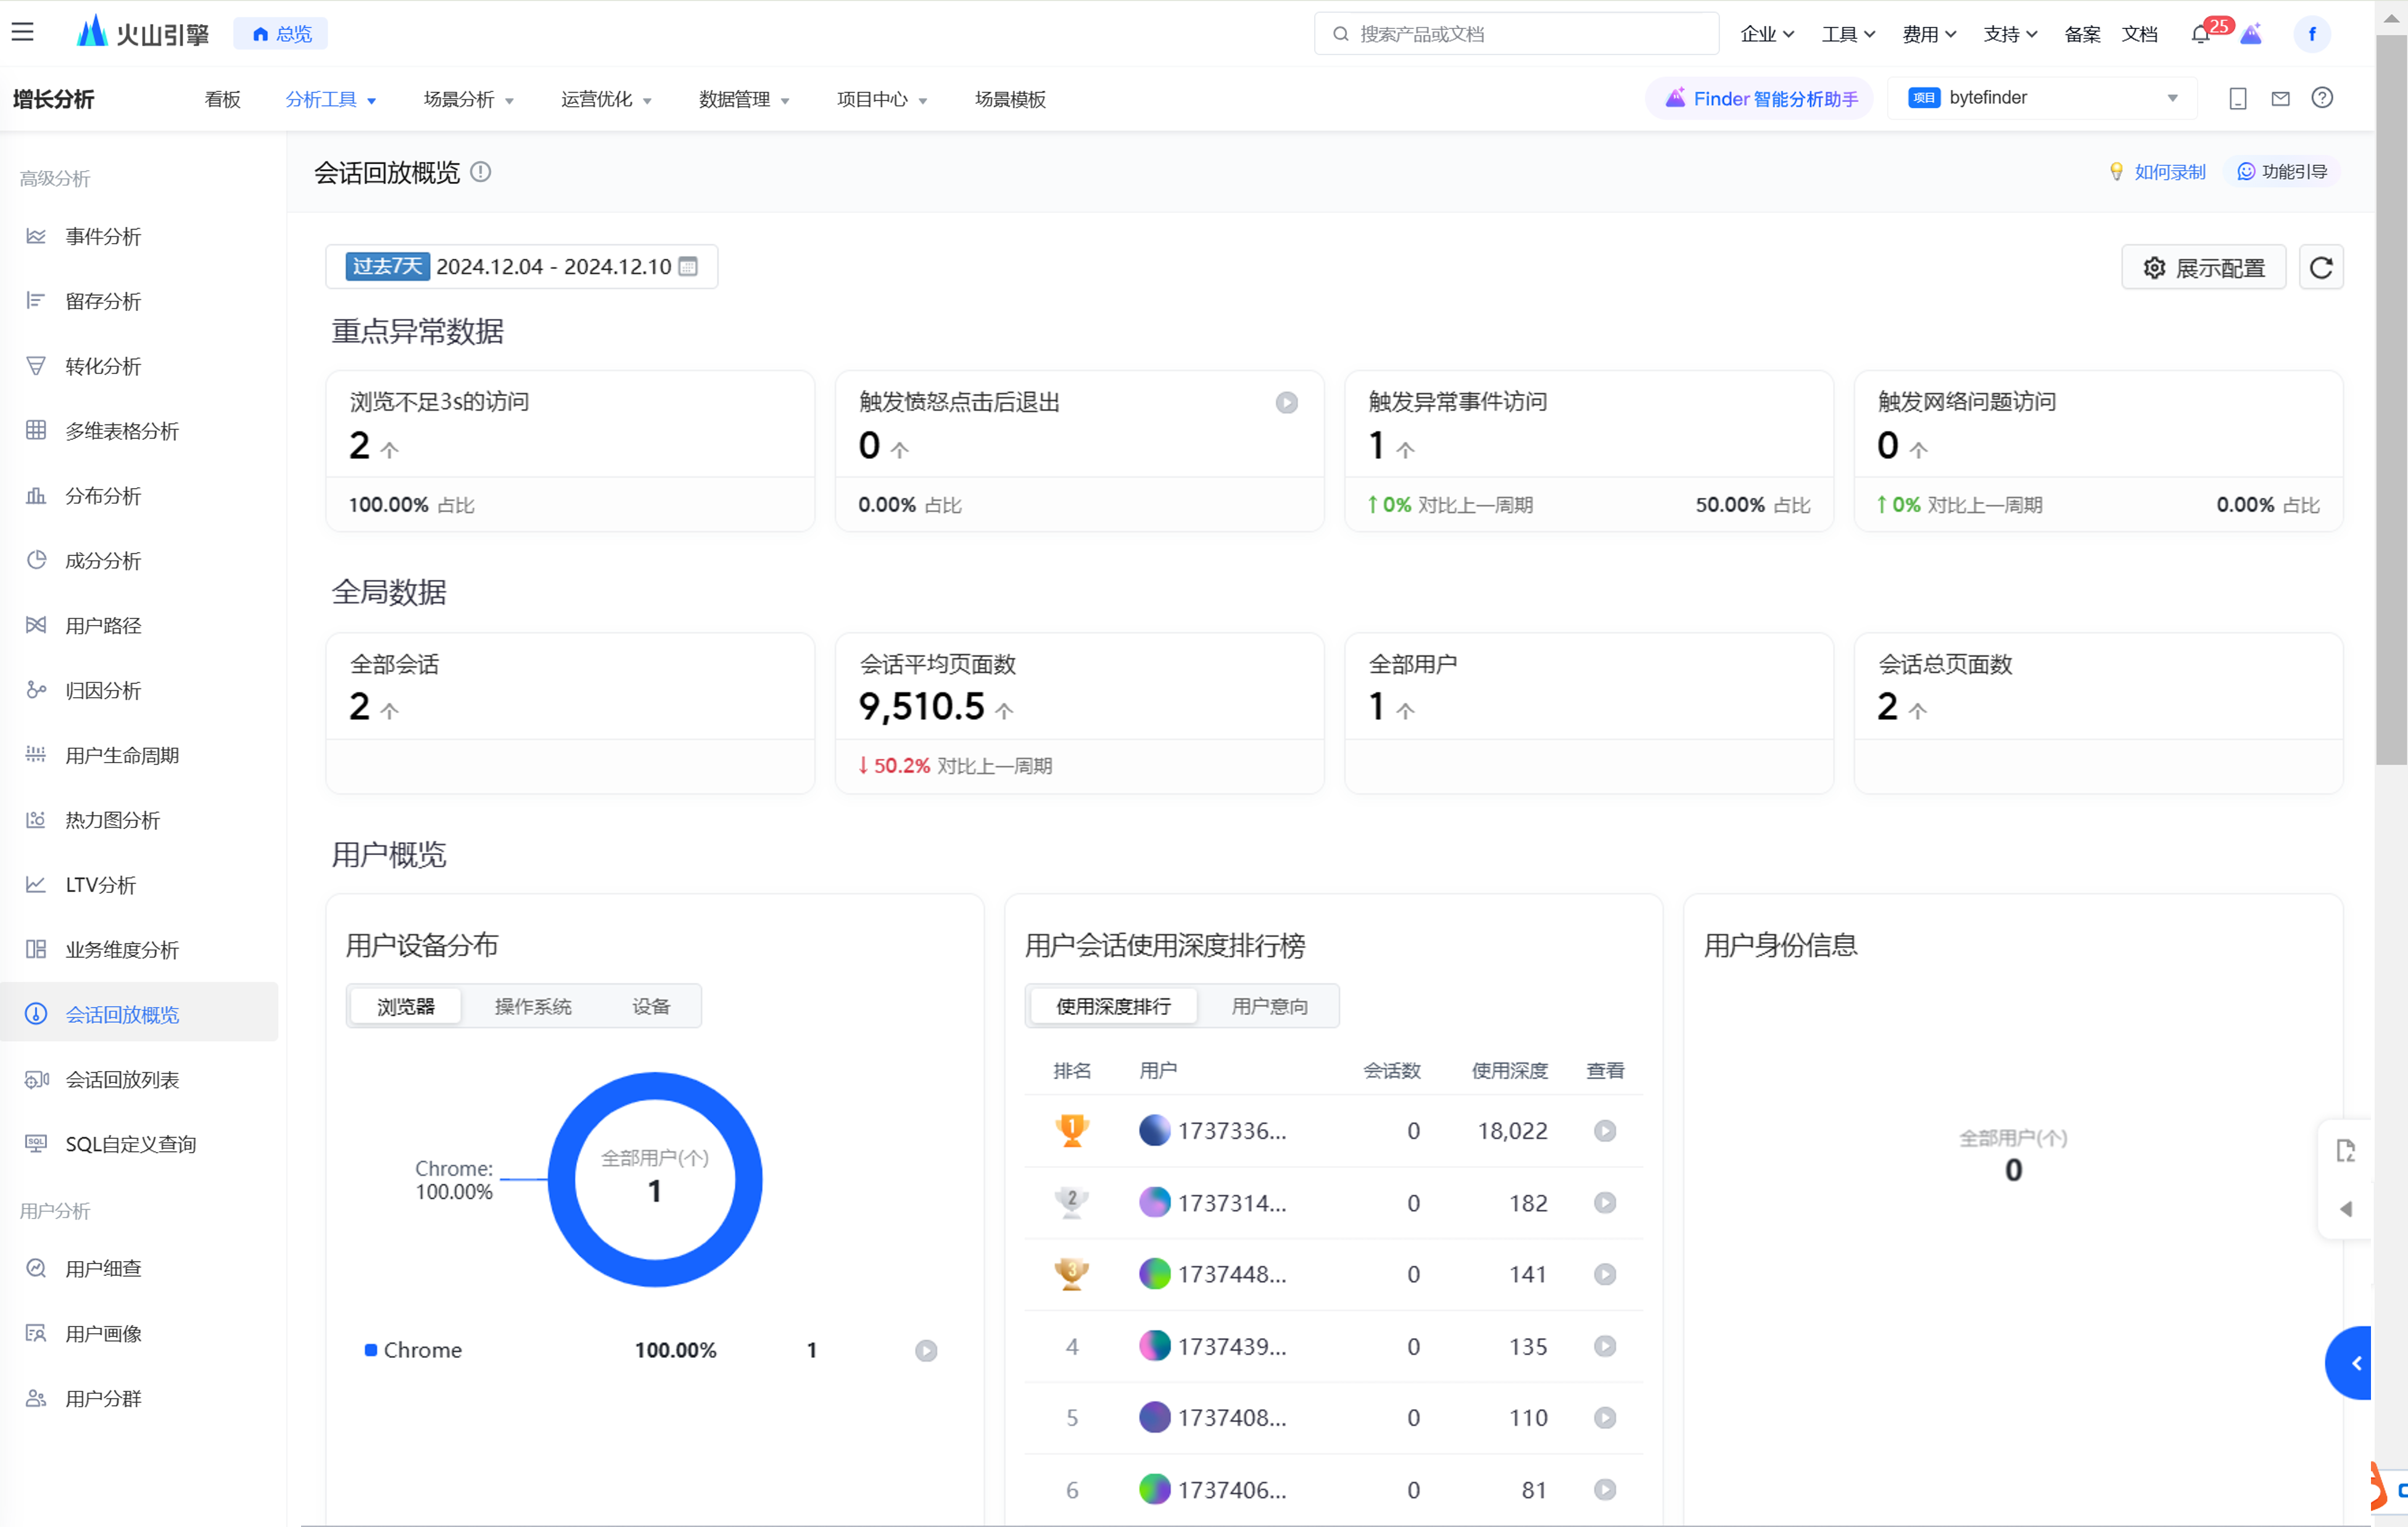The width and height of the screenshot is (2408, 1527).
Task: Select the 浏览器 tab
Action: coord(406,1007)
